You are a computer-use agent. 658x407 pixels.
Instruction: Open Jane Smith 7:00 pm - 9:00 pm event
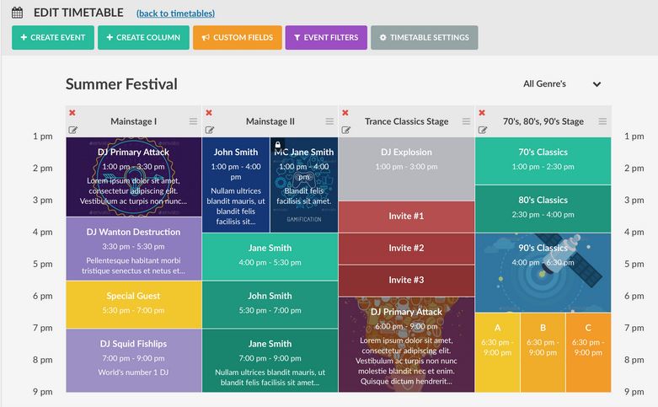[270, 361]
